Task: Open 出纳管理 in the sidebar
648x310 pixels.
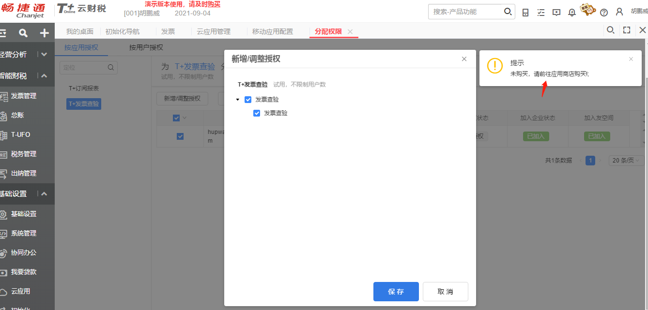Action: tap(24, 173)
